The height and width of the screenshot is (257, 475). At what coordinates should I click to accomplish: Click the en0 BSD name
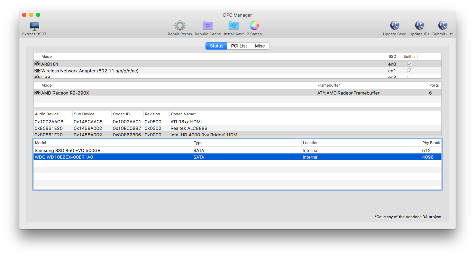[x=392, y=64]
